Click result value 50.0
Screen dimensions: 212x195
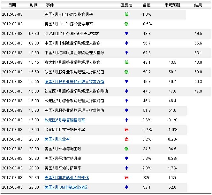[x=198, y=72]
